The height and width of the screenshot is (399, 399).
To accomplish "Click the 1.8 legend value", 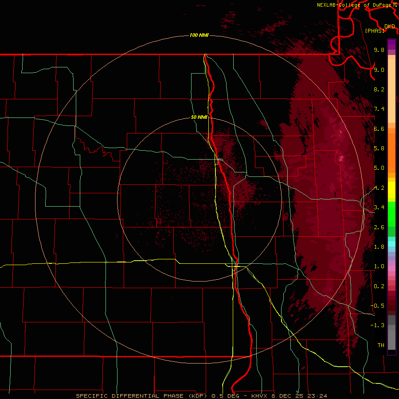I will click(x=379, y=247).
